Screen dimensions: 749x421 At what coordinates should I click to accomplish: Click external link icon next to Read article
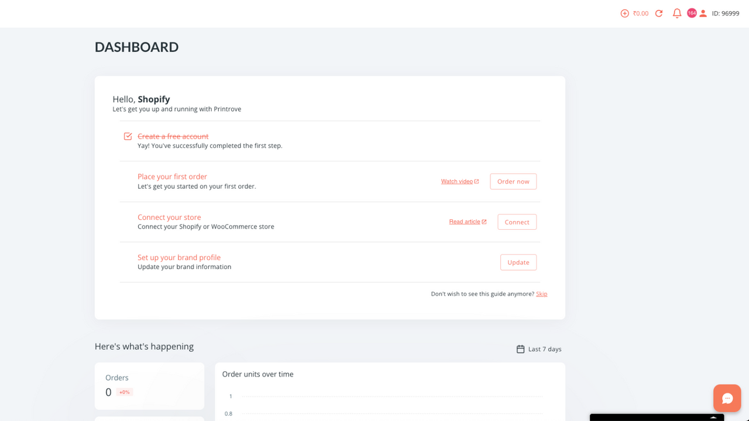coord(484,222)
